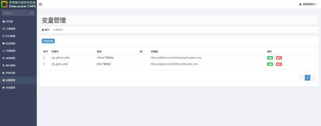321x126 pixels.
Task: Click the edit icon beside 文章管理
Action: coord(4,29)
